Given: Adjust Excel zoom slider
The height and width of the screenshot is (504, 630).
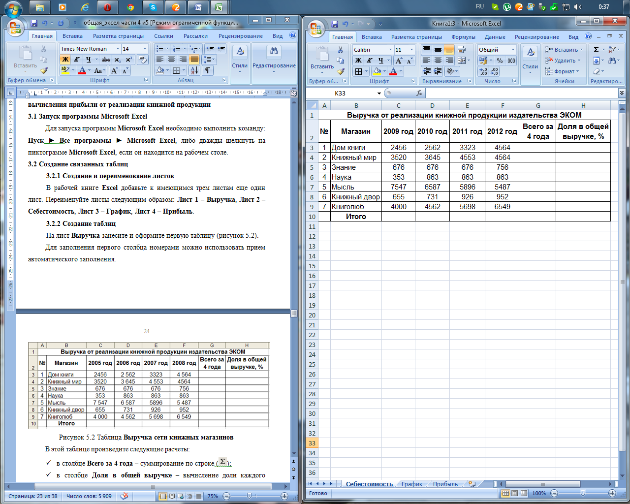Looking at the screenshot, I should (583, 493).
